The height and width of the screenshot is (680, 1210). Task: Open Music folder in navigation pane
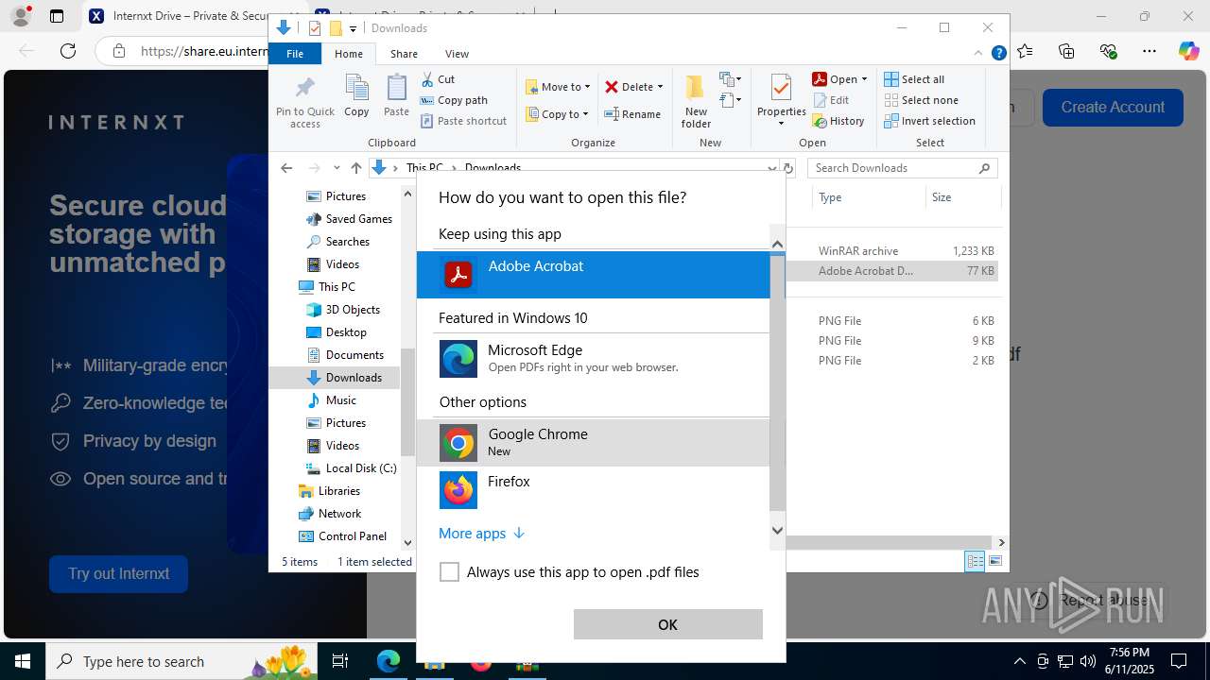point(332,400)
